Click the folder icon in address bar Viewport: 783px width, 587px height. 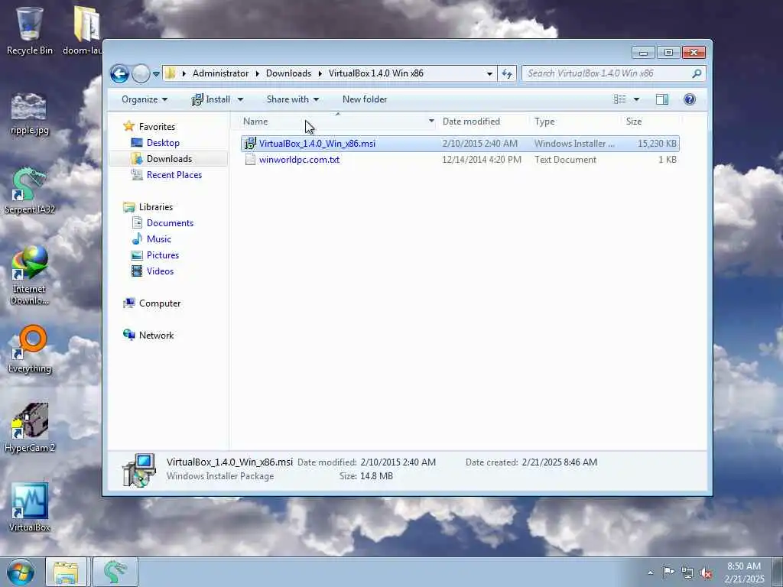171,73
